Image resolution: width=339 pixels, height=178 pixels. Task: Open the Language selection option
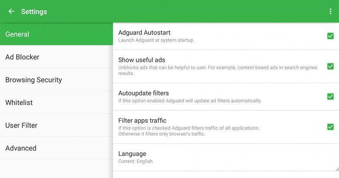click(x=226, y=157)
